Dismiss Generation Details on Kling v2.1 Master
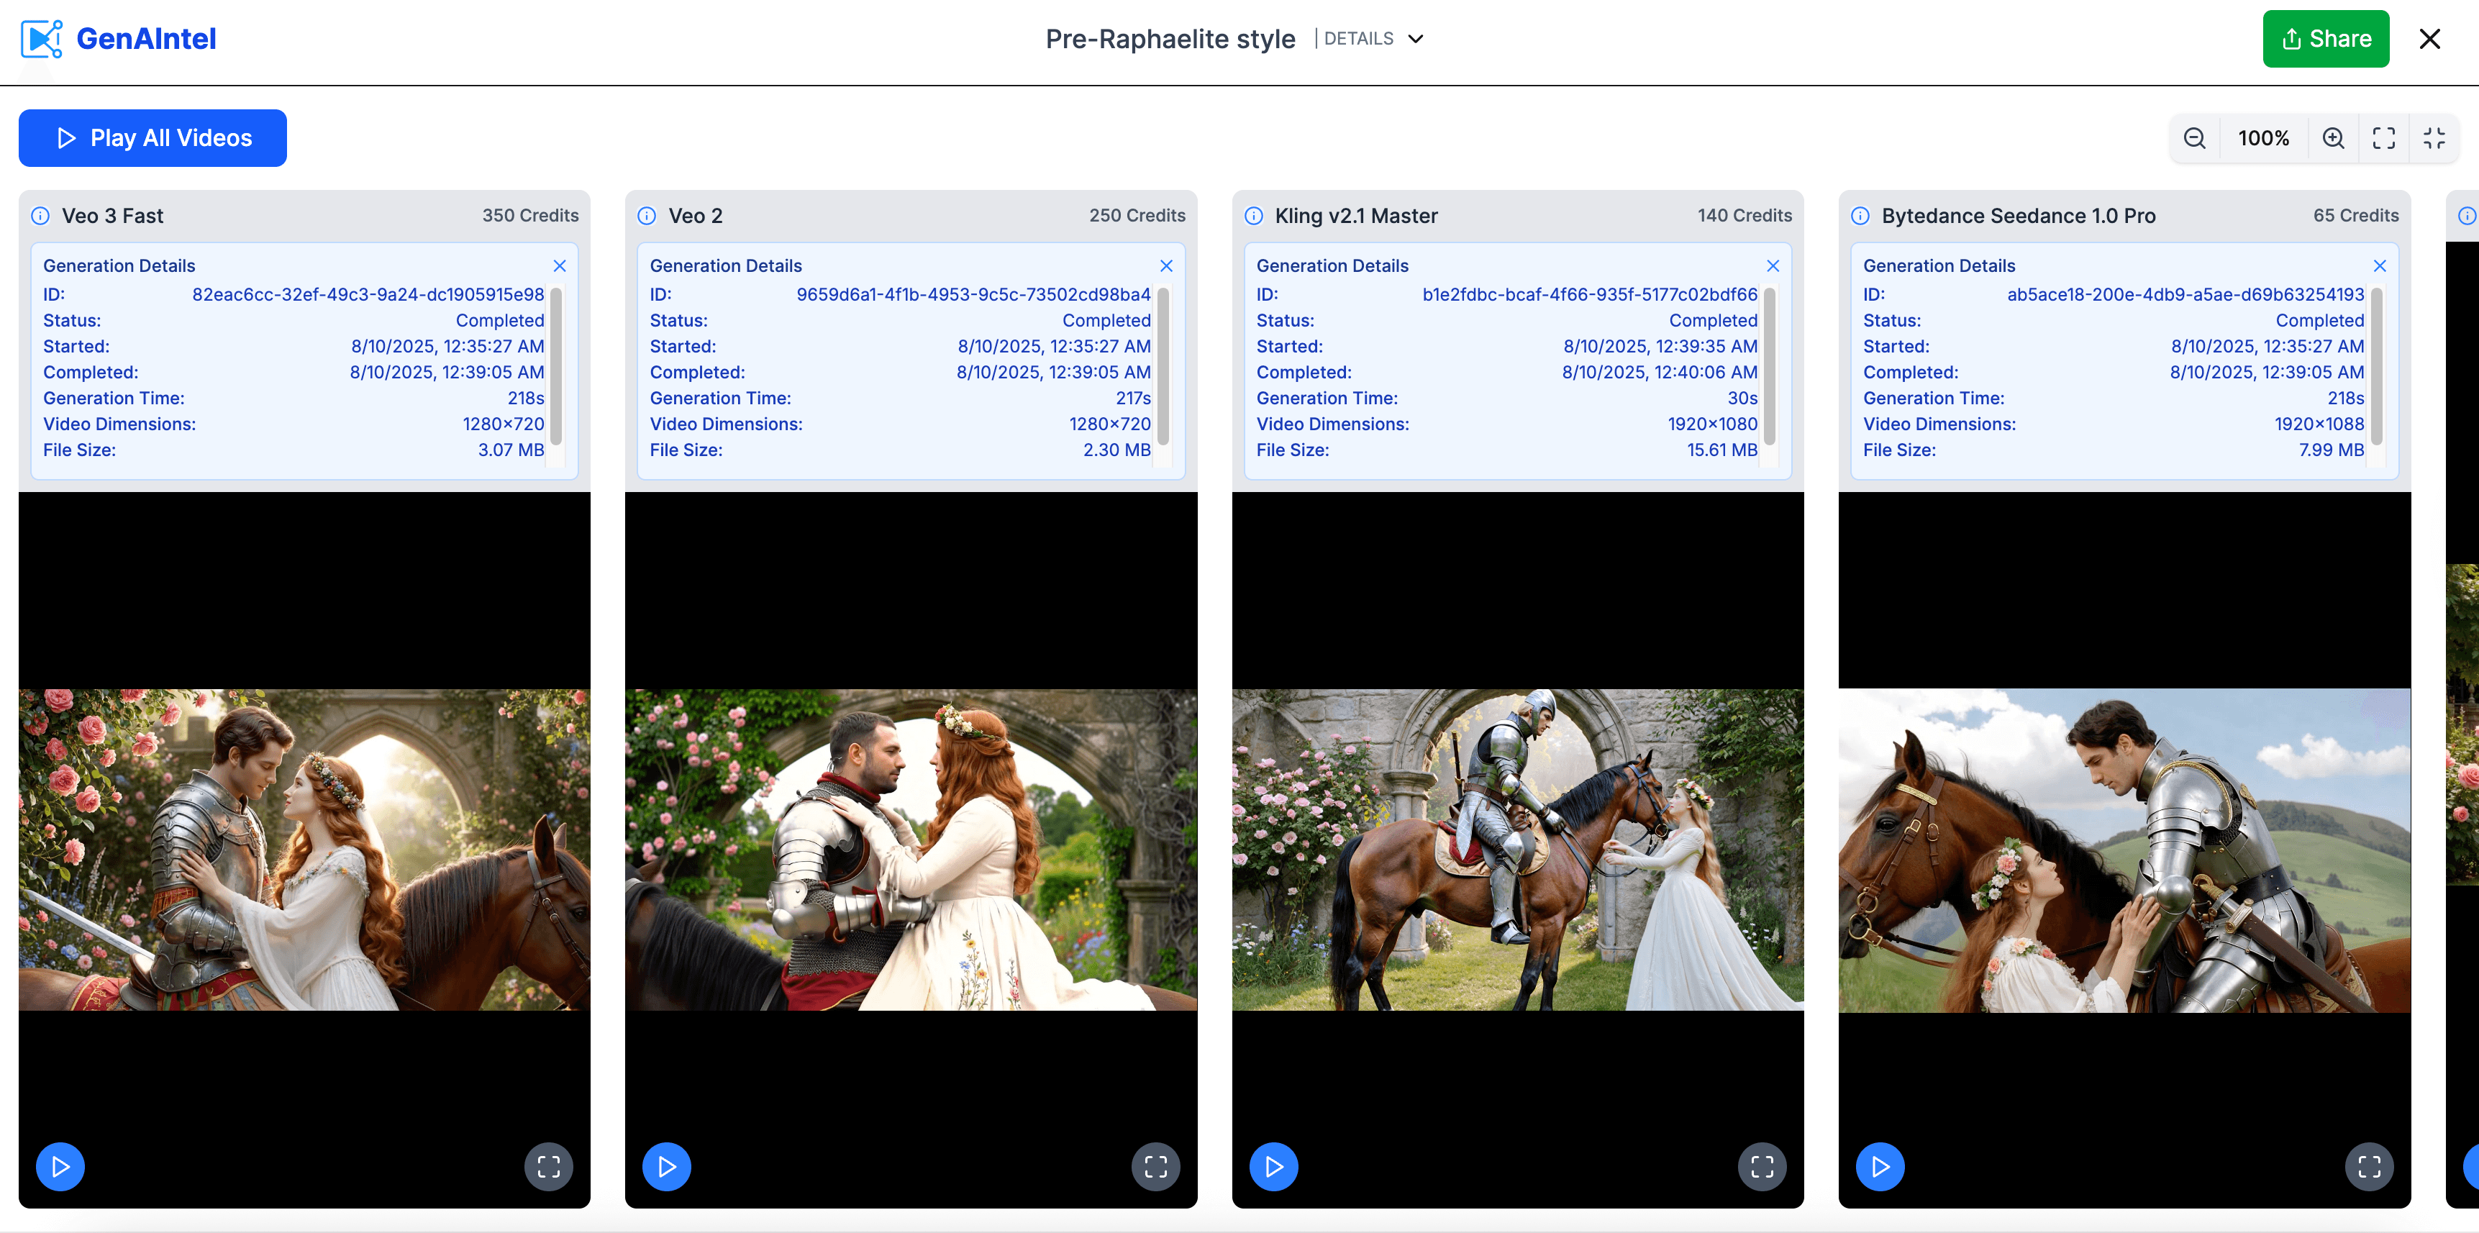 point(1773,265)
